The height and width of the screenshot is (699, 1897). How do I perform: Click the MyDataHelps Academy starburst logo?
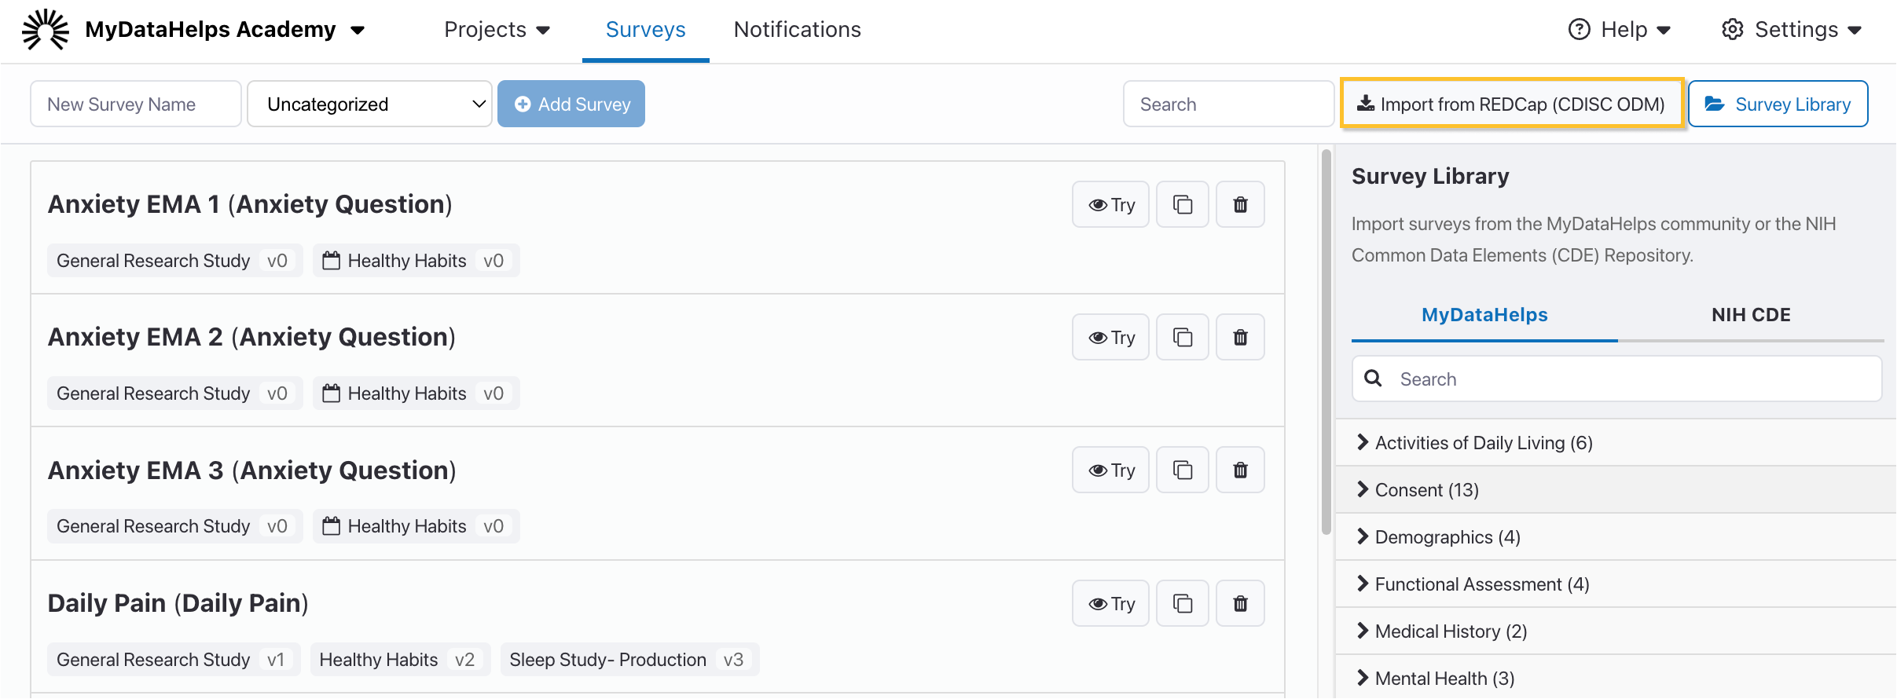[x=45, y=30]
